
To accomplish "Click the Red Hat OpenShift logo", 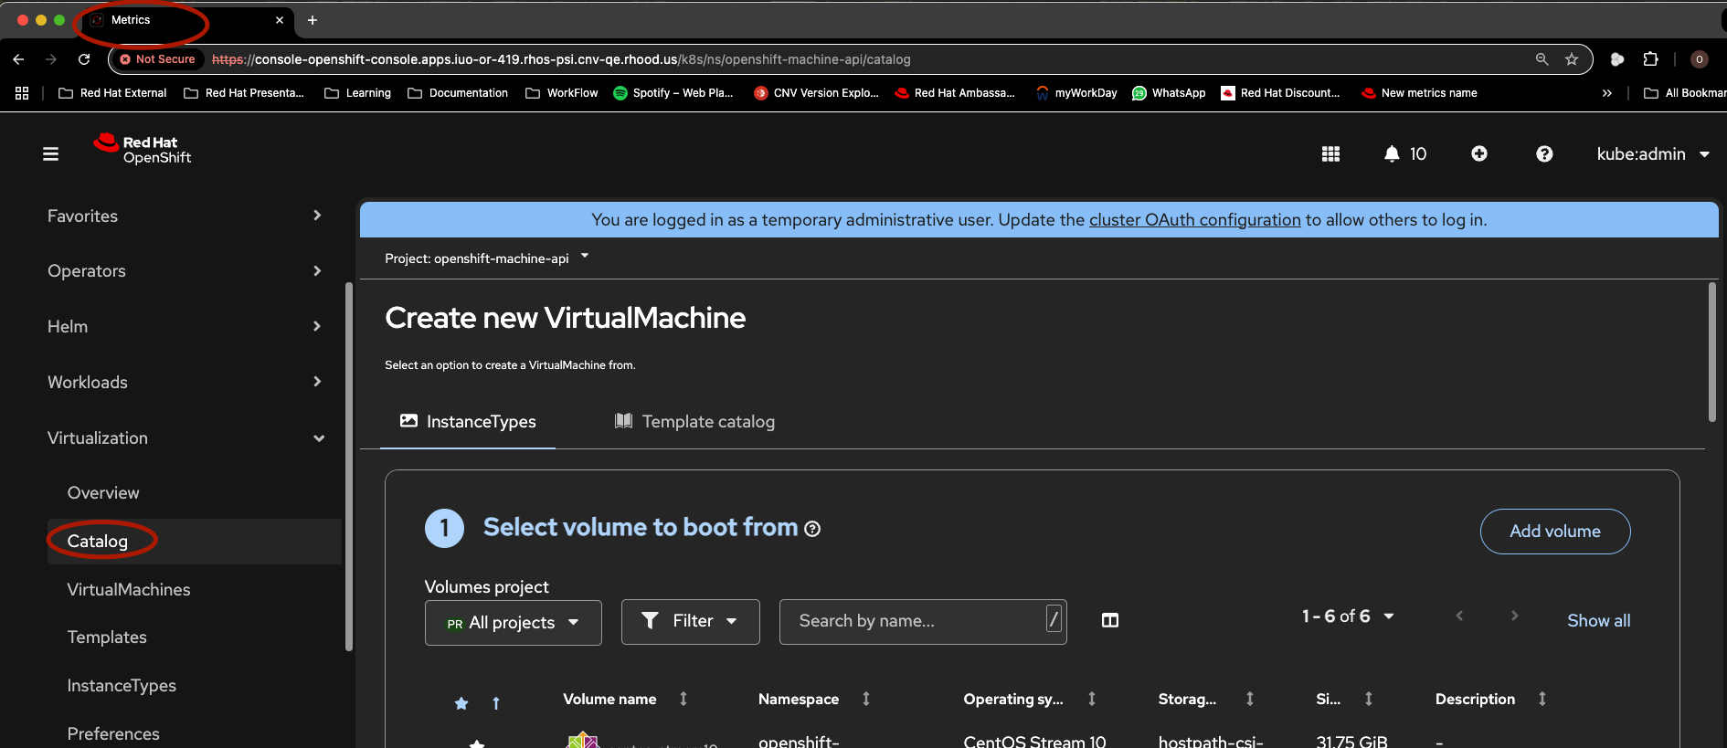I will pyautogui.click(x=143, y=150).
